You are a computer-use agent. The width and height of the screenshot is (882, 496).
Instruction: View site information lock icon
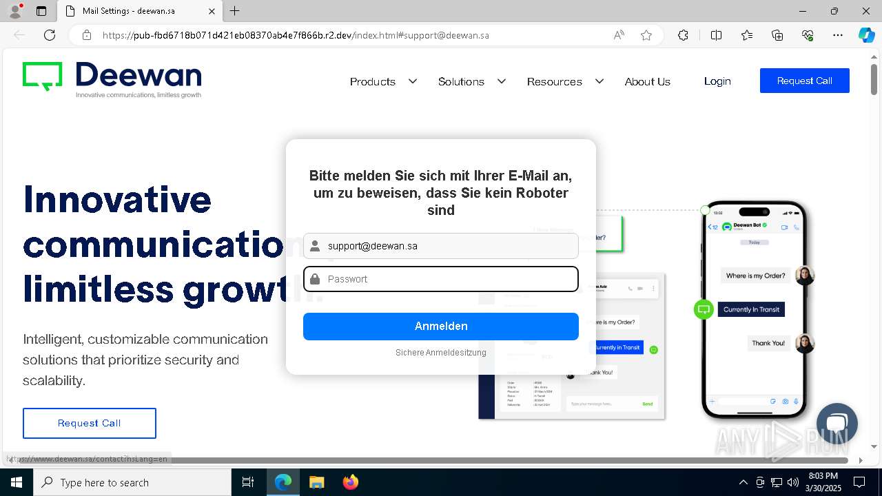click(87, 35)
